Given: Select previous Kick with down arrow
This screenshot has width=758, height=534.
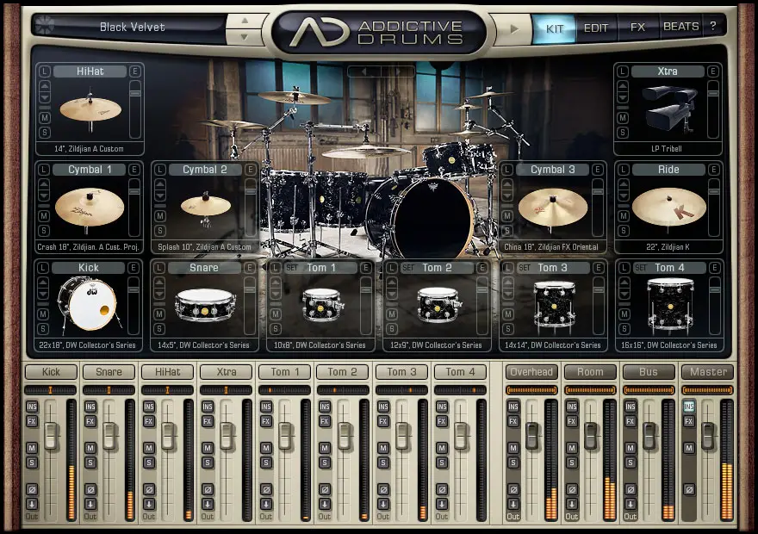Looking at the screenshot, I should [42, 295].
